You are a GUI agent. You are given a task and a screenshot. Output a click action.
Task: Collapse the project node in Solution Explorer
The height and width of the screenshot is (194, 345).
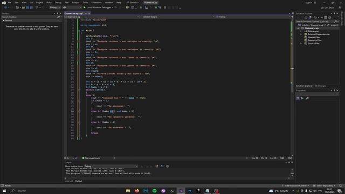click(x=298, y=28)
